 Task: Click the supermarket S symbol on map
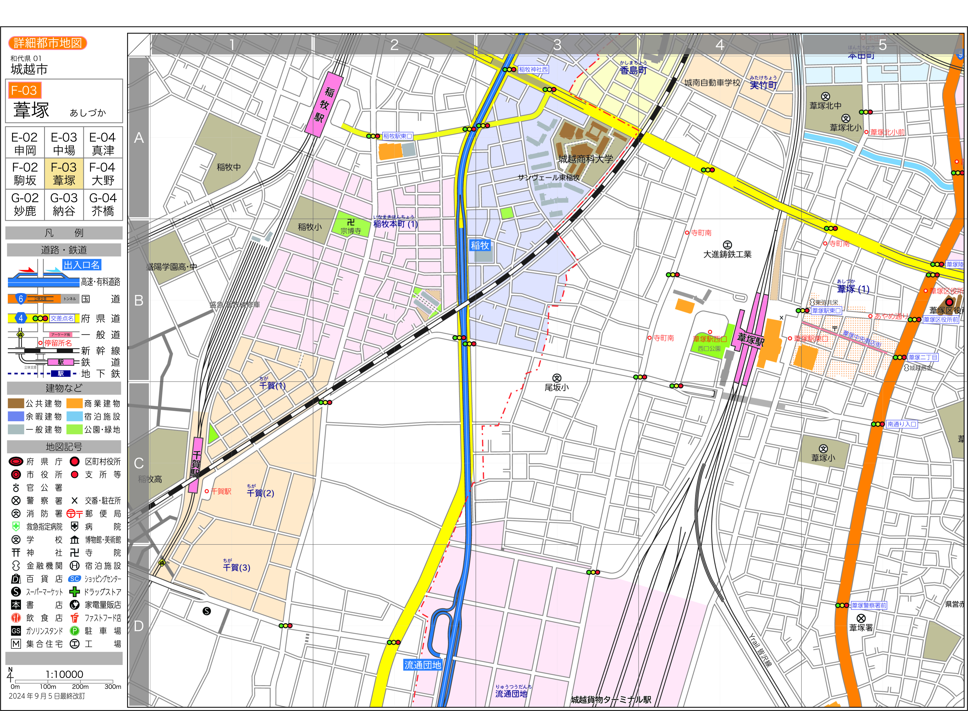click(x=206, y=611)
